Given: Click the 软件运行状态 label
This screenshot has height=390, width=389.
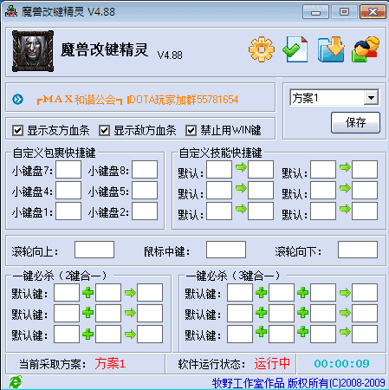Looking at the screenshot, I should (211, 364).
